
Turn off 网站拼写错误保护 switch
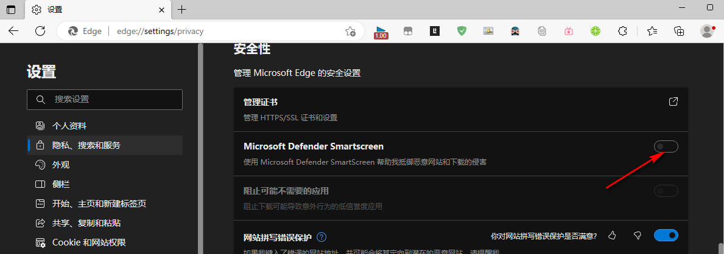(666, 236)
